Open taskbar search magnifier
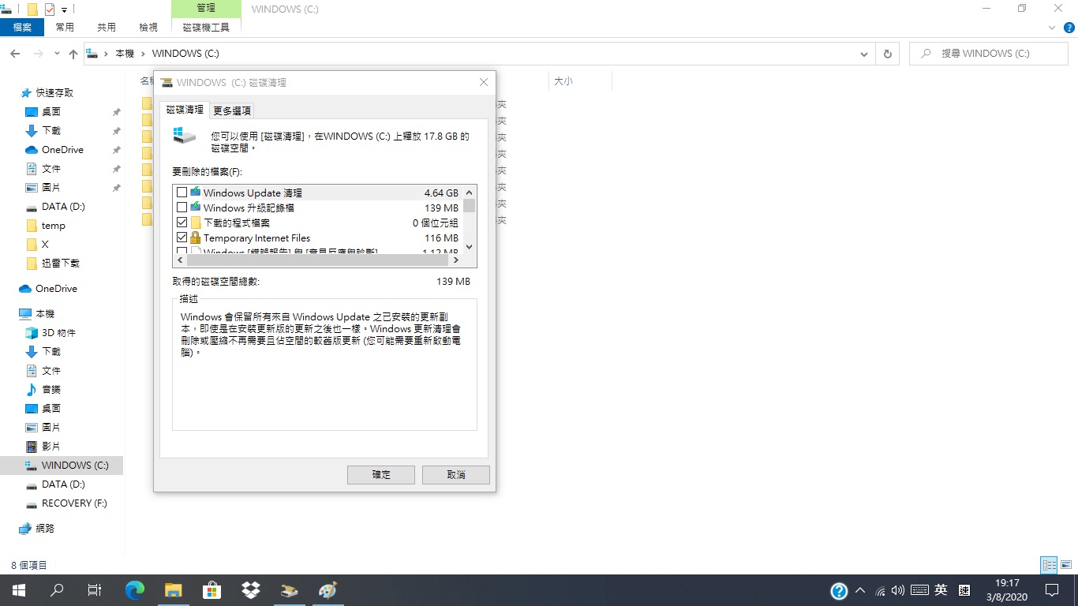This screenshot has width=1078, height=606. coord(57,590)
